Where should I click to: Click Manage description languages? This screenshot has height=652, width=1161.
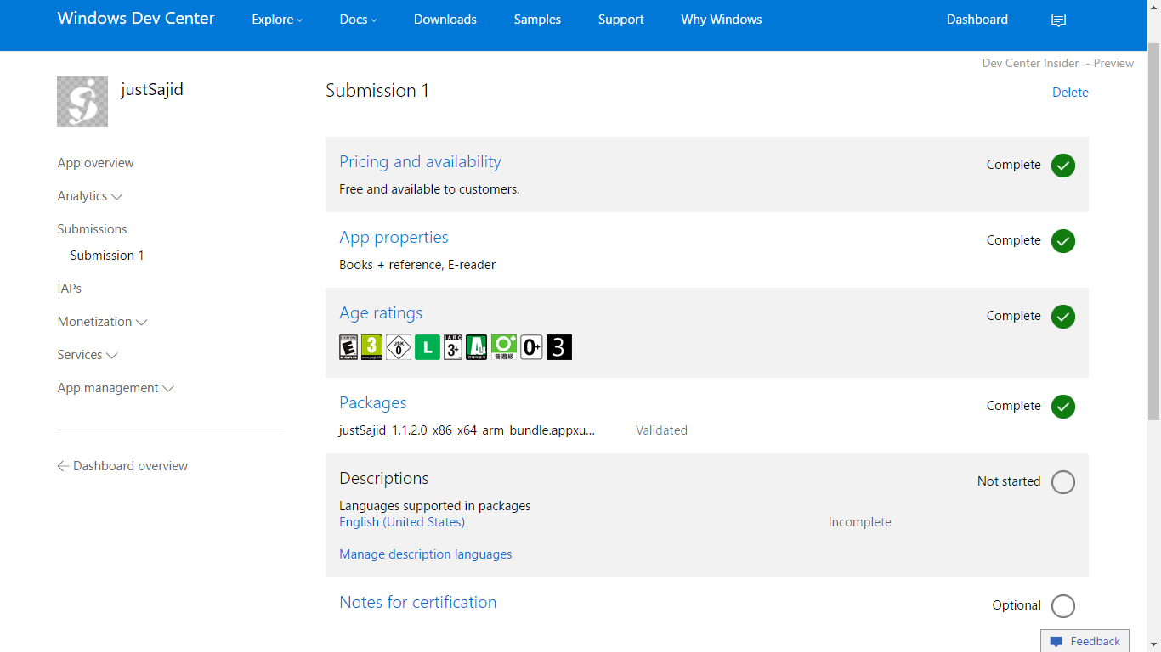(426, 554)
